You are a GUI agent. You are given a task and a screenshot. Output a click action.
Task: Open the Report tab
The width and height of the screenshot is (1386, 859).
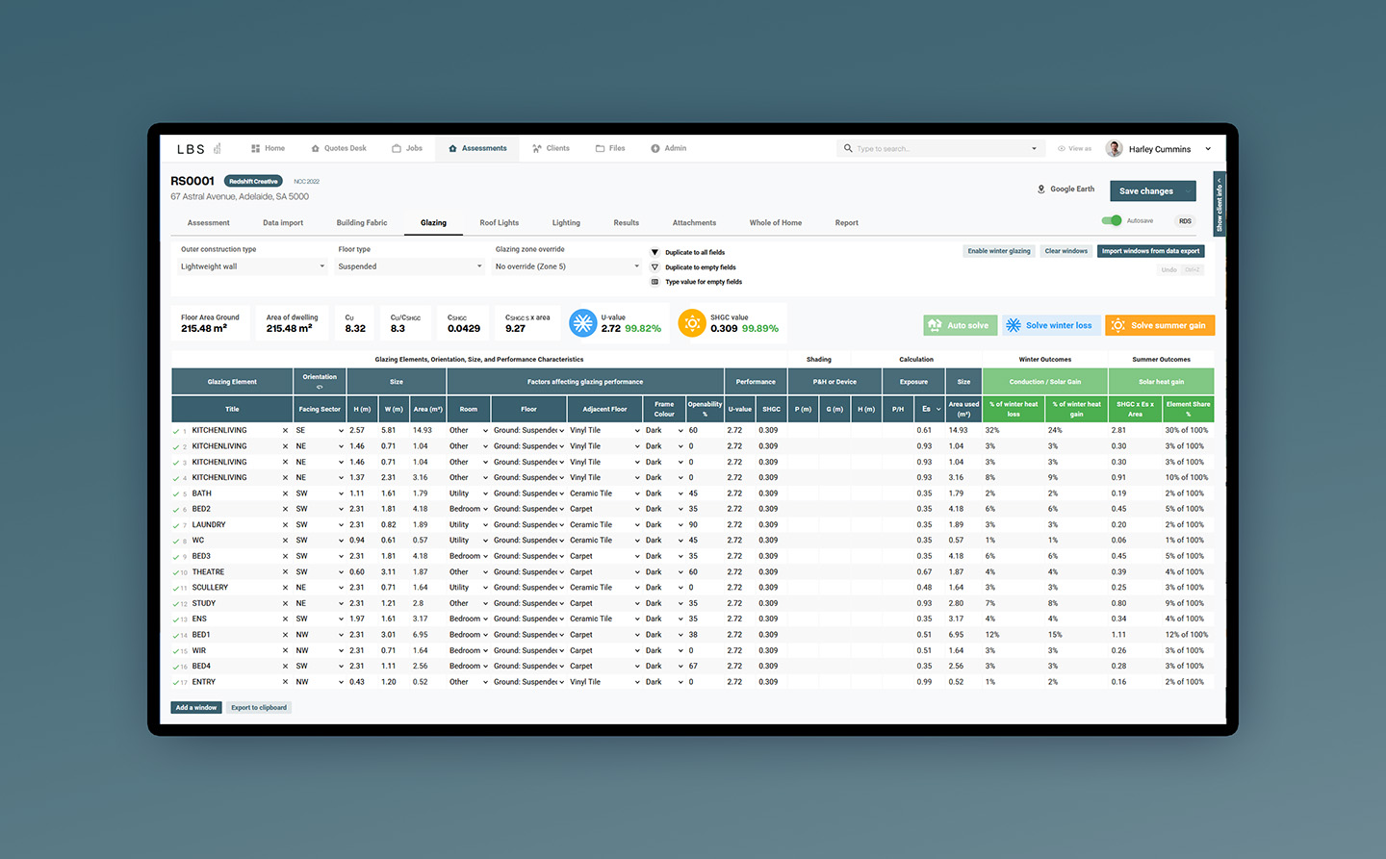[x=847, y=222]
